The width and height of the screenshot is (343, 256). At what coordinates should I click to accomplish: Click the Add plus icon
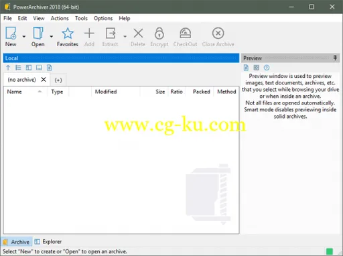click(89, 34)
